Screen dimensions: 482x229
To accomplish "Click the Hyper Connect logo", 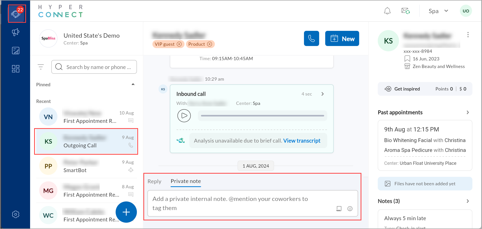I will (60, 11).
